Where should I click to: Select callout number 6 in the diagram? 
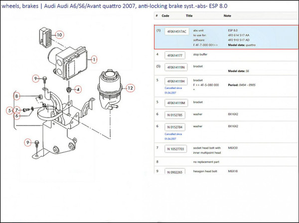coord(17,116)
